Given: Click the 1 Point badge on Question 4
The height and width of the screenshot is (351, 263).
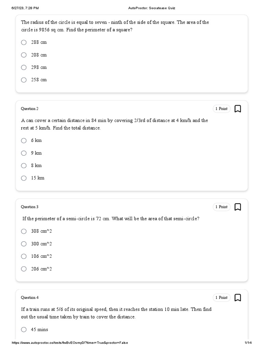Looking at the screenshot, I should 221,298.
